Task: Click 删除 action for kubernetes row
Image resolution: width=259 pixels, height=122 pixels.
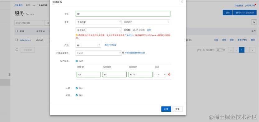Action: click(253, 40)
